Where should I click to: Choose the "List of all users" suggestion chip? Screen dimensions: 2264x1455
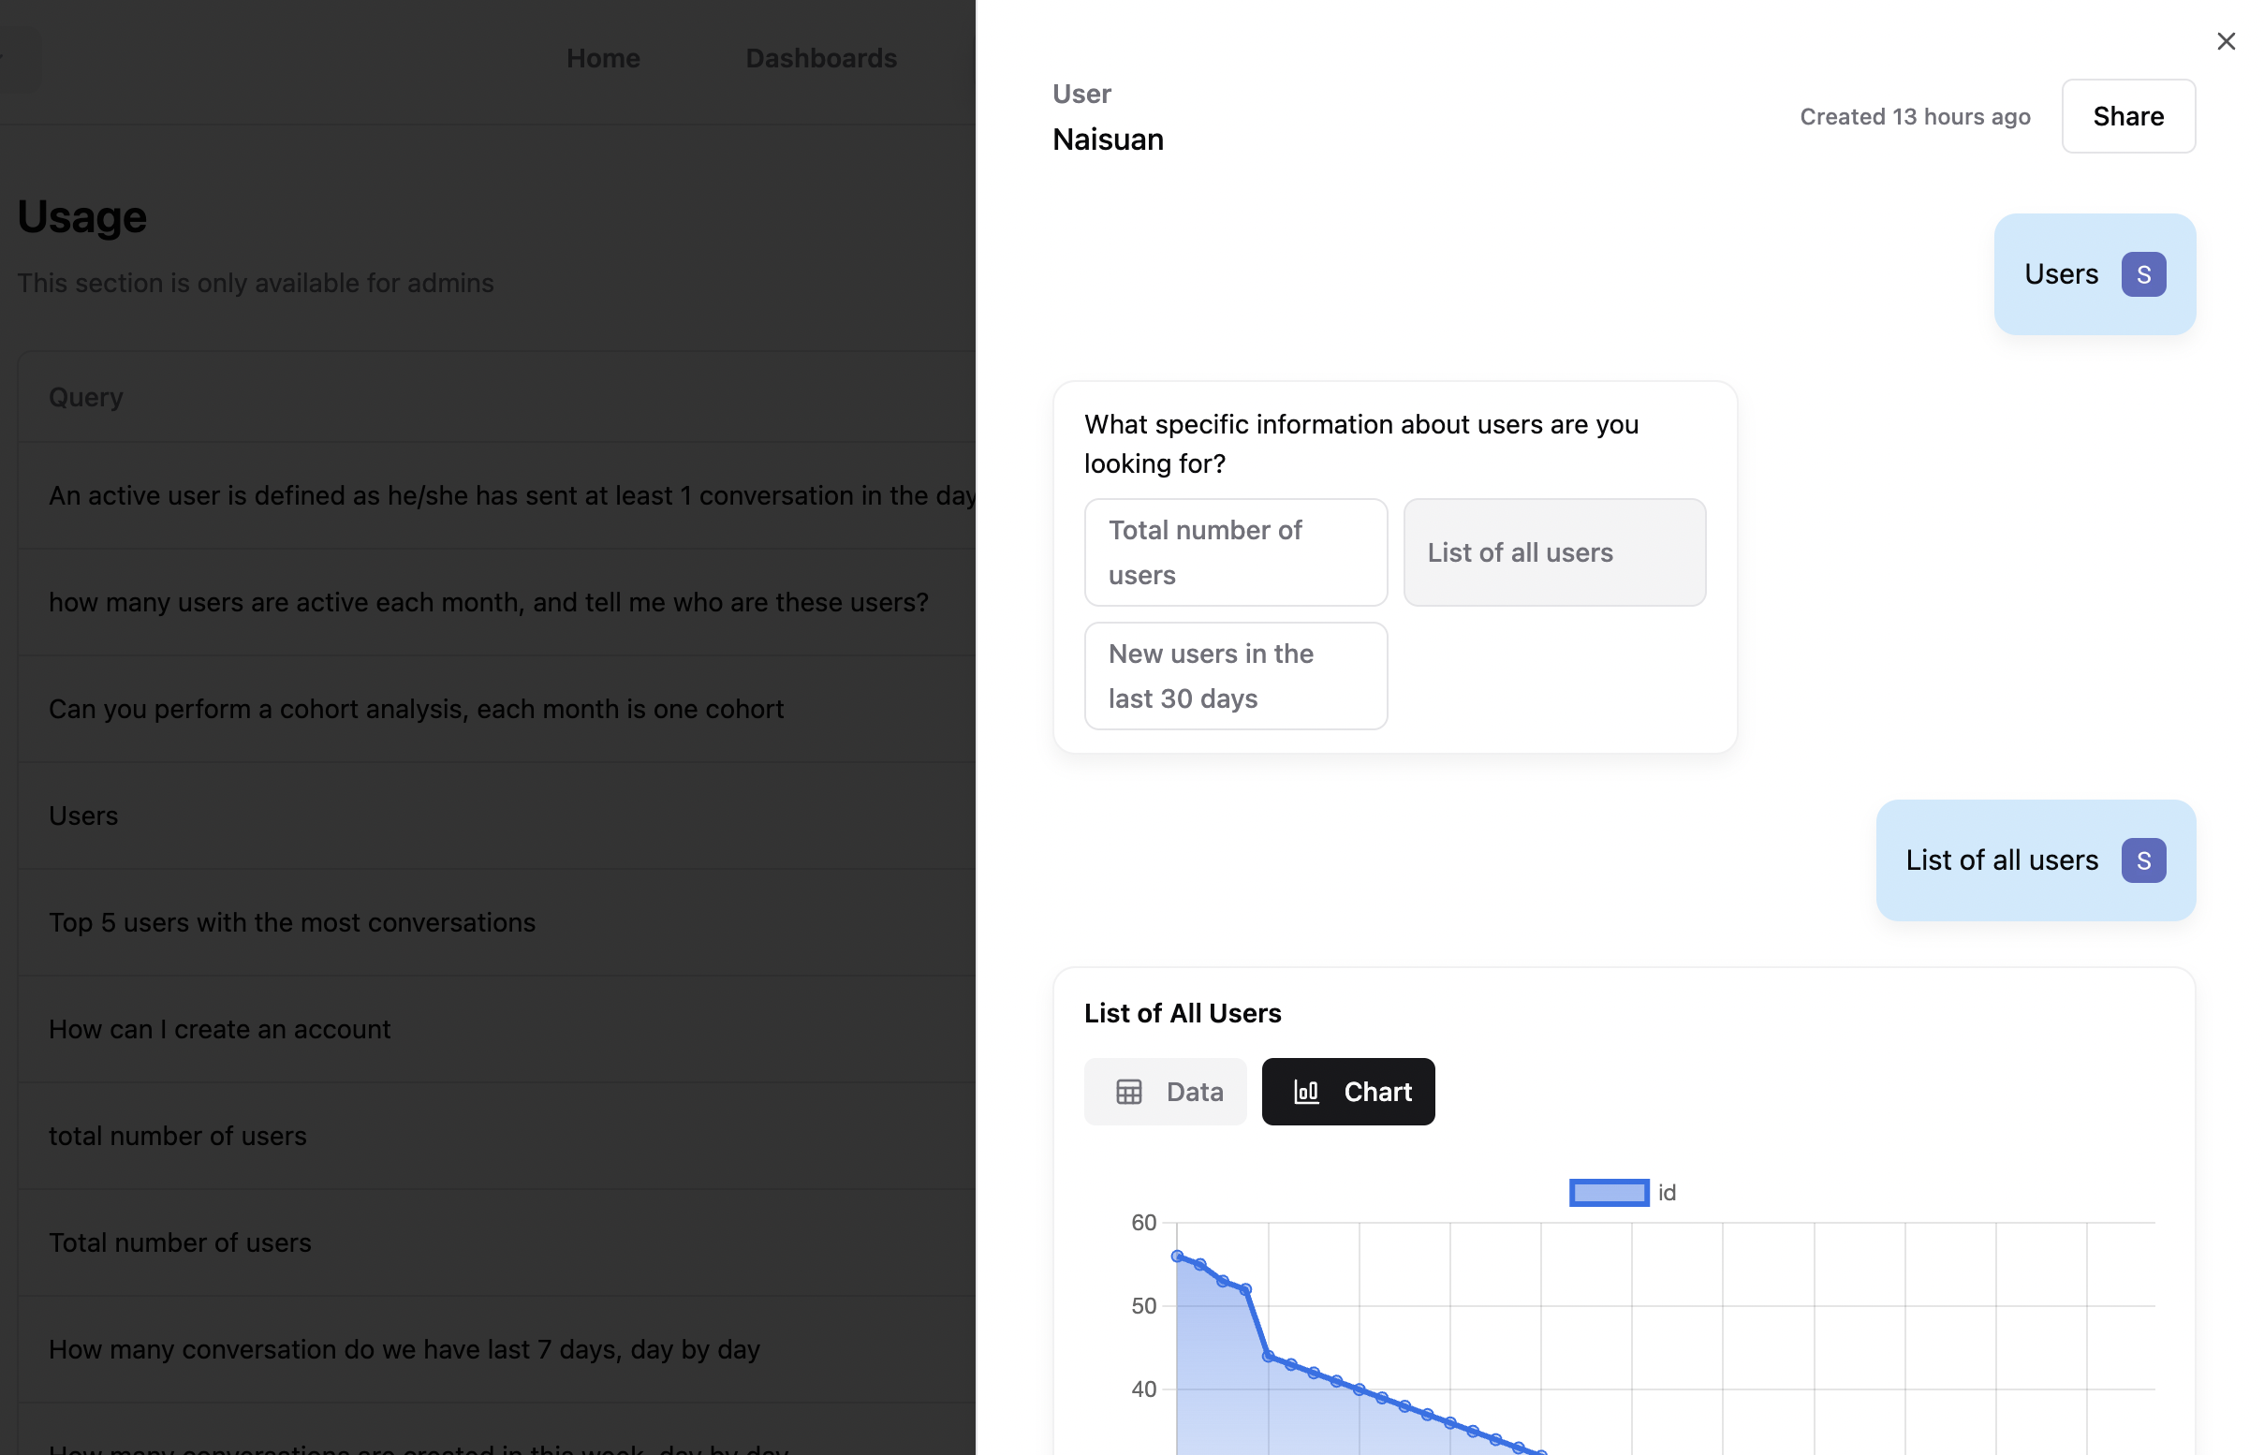click(x=1553, y=551)
